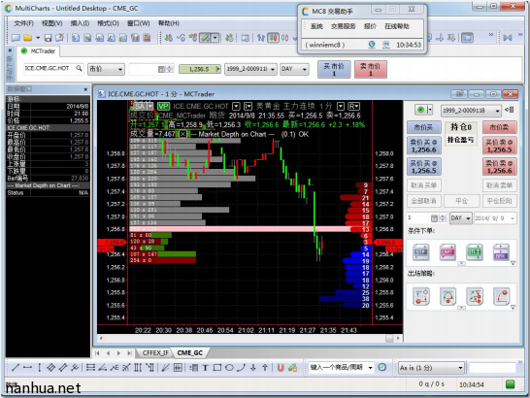Click the 平仓 close position button
Viewport: 530px width, 398px height.
pyautogui.click(x=461, y=201)
